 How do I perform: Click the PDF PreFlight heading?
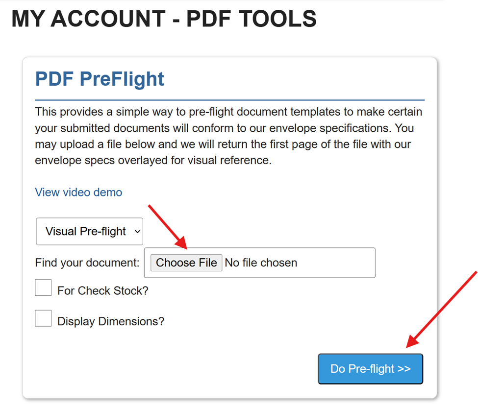(x=100, y=79)
